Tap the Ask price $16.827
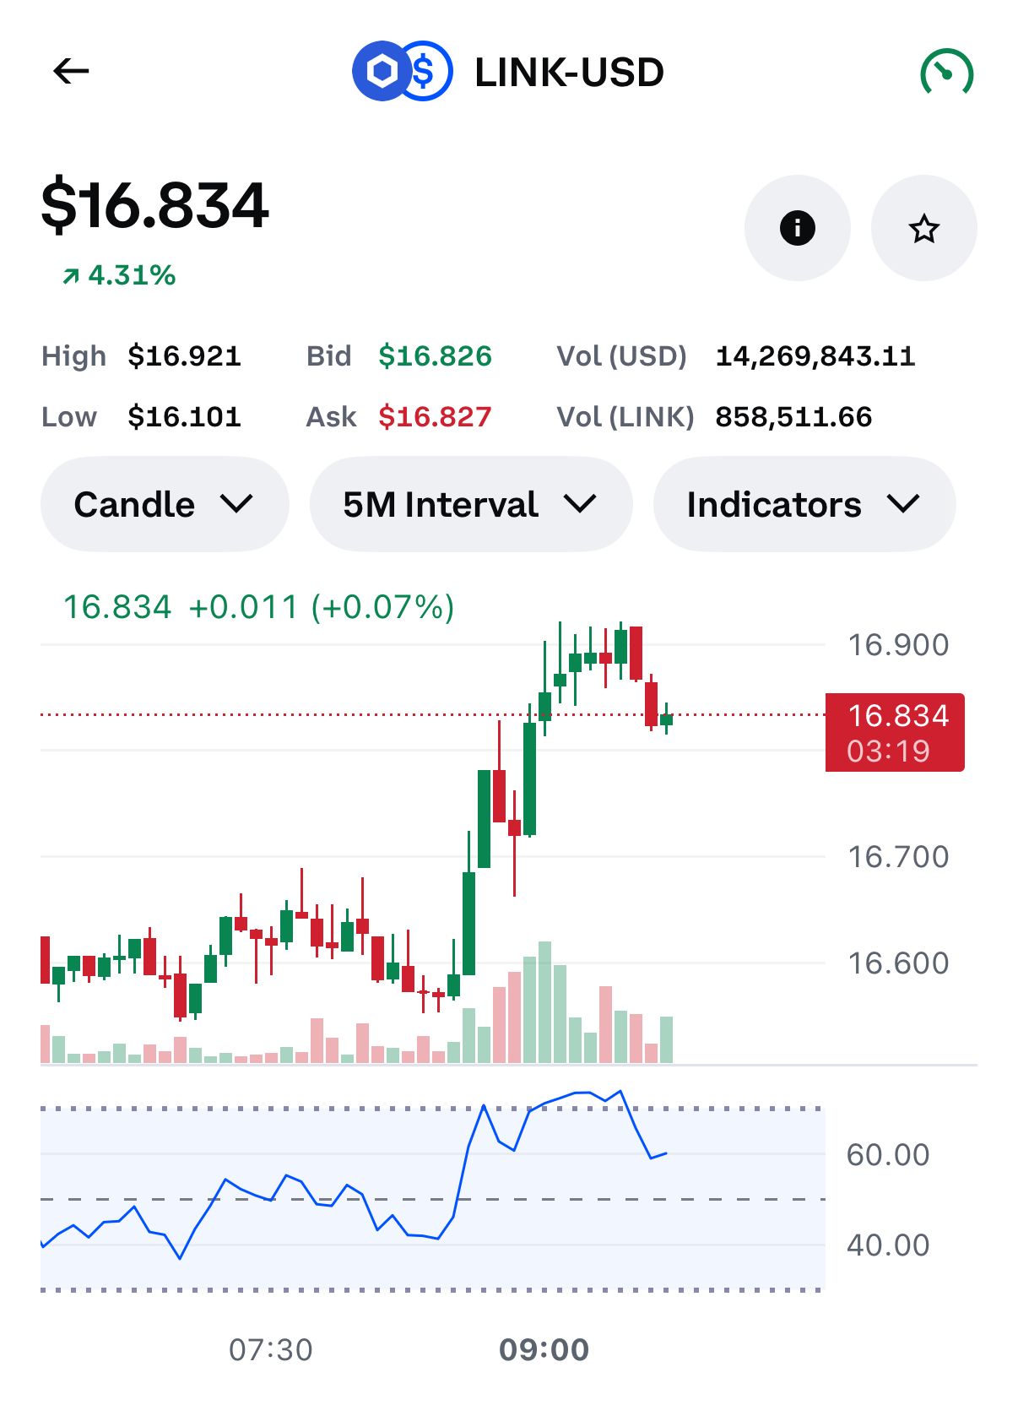Image resolution: width=1018 pixels, height=1405 pixels. (x=435, y=417)
